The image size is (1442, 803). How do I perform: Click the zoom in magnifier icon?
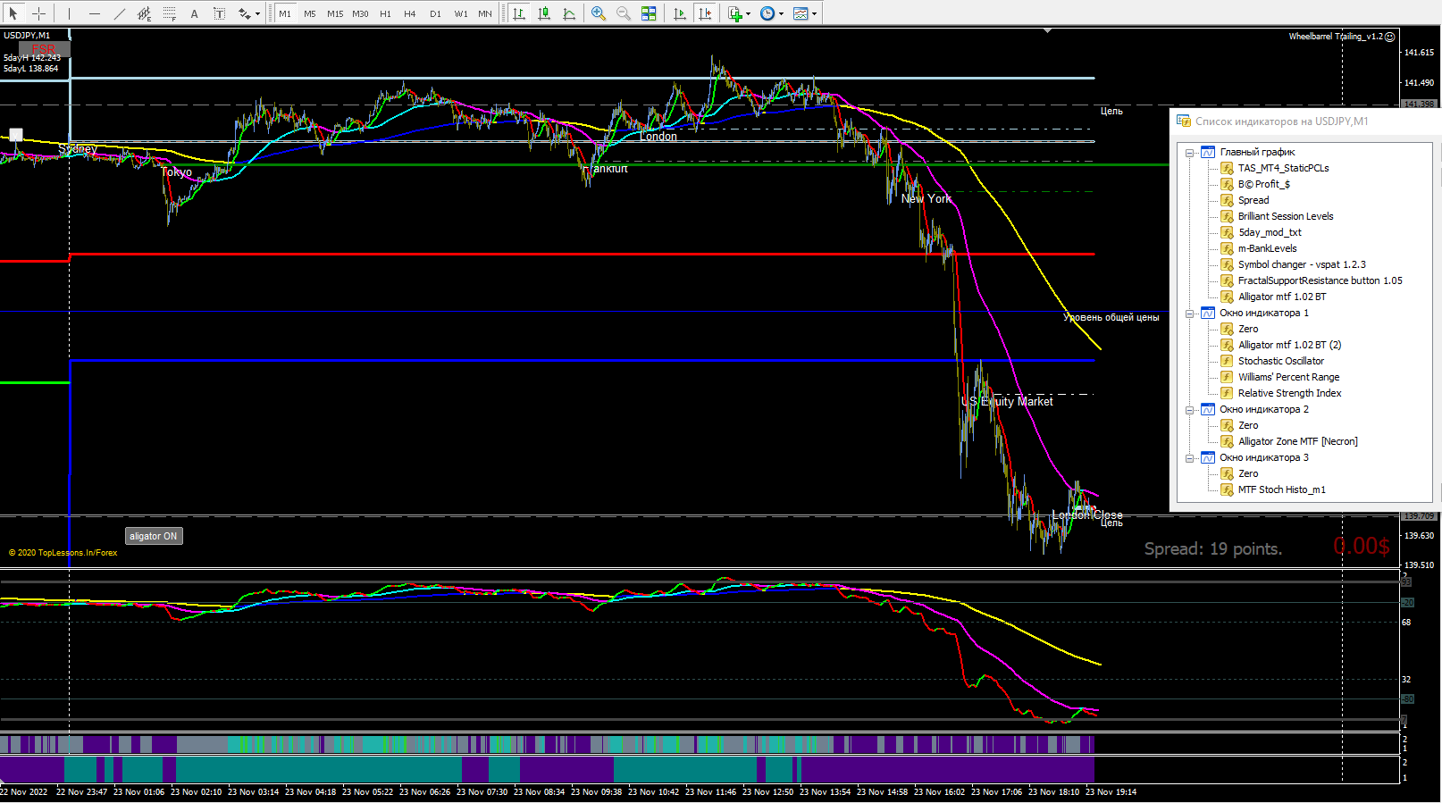(x=599, y=13)
